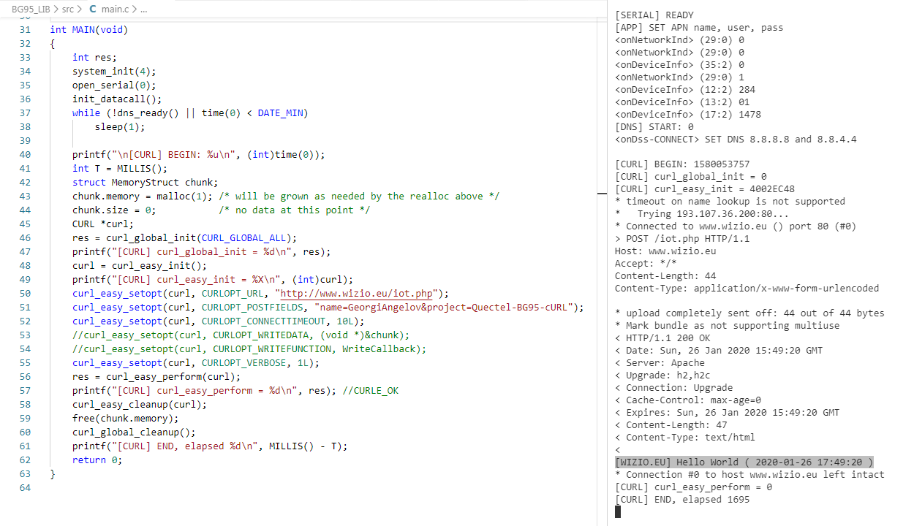The image size is (914, 526).
Task: Select the main.c breadcrumb item
Action: pos(116,9)
